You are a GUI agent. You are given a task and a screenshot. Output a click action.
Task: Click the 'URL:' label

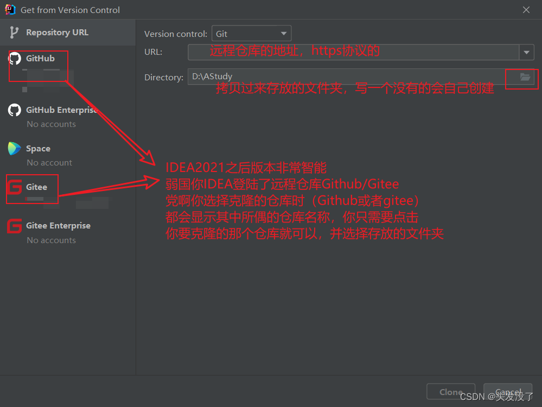(153, 52)
